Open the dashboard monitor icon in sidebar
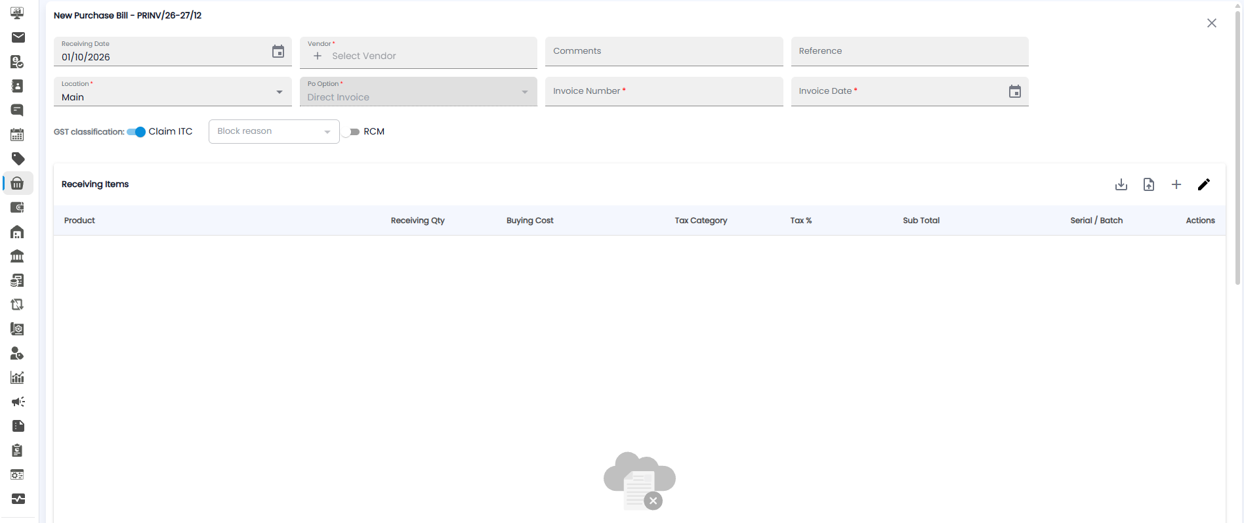Image resolution: width=1244 pixels, height=523 pixels. 18,13
